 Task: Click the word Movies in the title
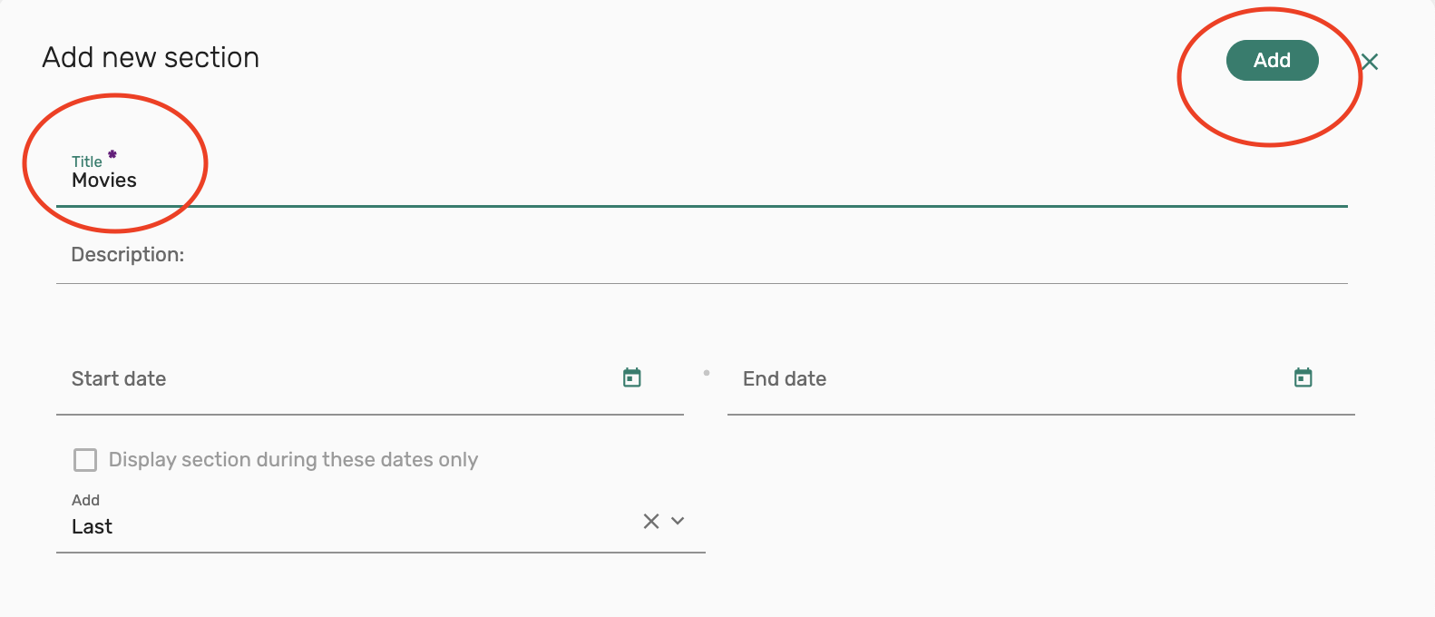click(x=104, y=181)
